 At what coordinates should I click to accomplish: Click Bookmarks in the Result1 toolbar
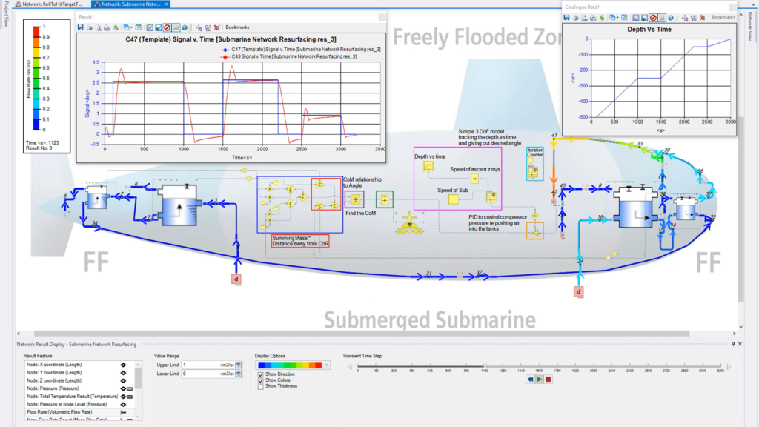[237, 27]
